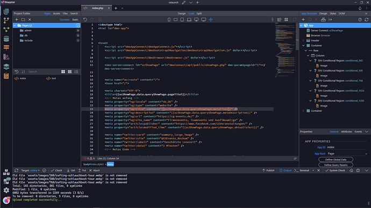
Task: Open the Assets tab in Project Folder
Action: [56, 13]
